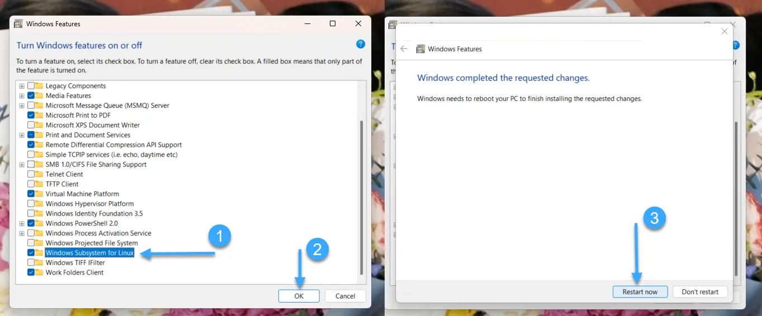Click 'Turn Windows features on or off' heading
The image size is (762, 316).
point(79,45)
